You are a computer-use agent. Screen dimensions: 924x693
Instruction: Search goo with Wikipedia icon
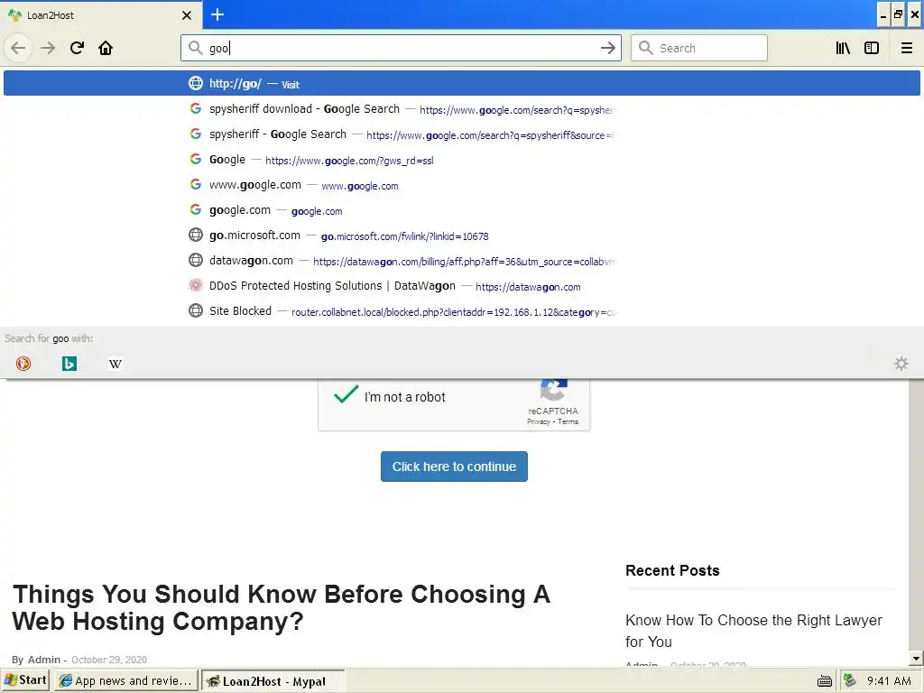(115, 364)
